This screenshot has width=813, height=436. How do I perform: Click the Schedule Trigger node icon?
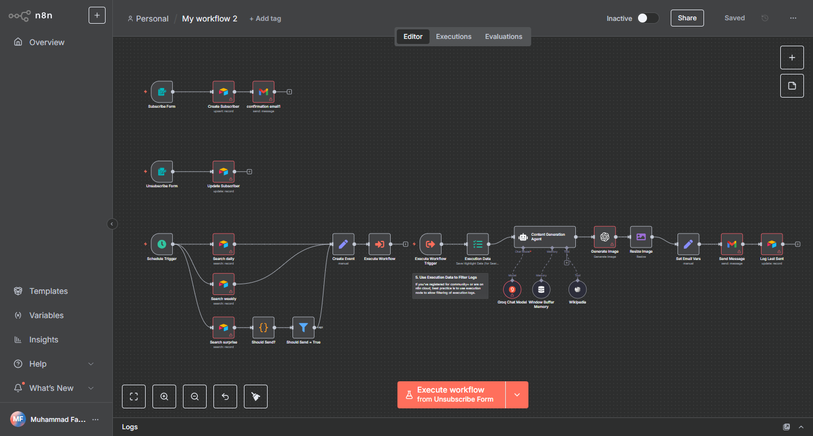161,244
